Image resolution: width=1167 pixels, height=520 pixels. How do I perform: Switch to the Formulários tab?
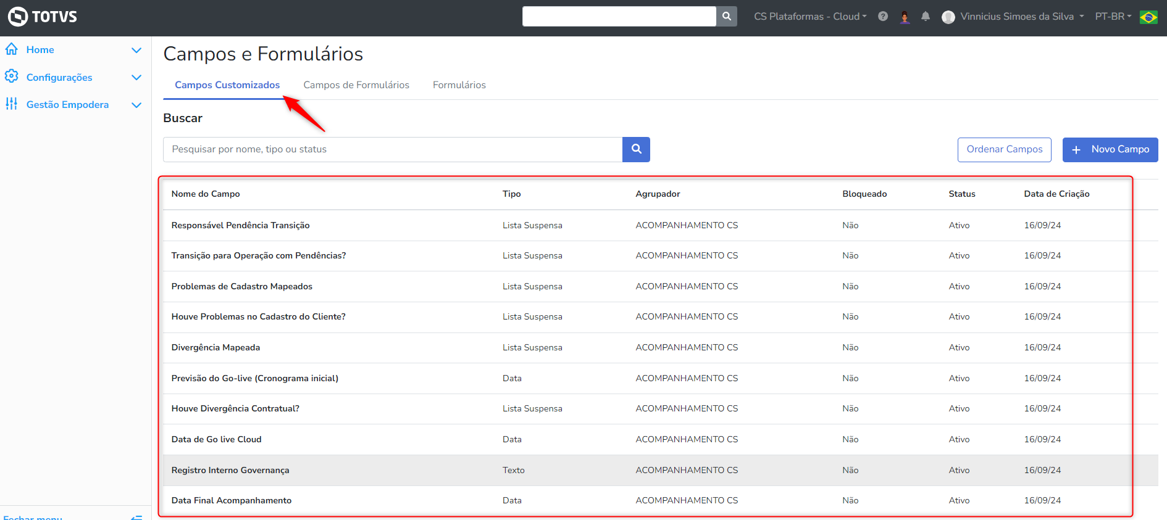(x=459, y=85)
